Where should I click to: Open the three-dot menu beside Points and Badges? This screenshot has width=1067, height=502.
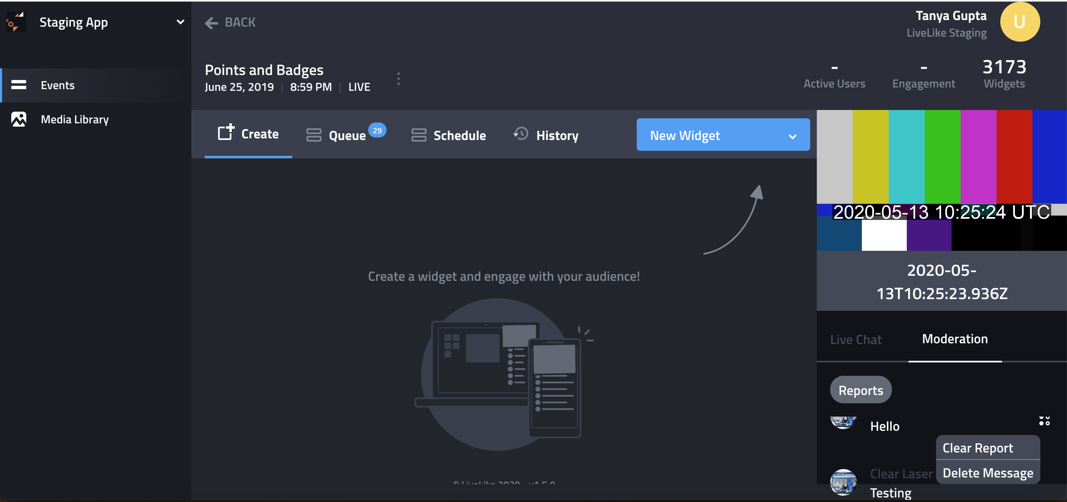(399, 79)
